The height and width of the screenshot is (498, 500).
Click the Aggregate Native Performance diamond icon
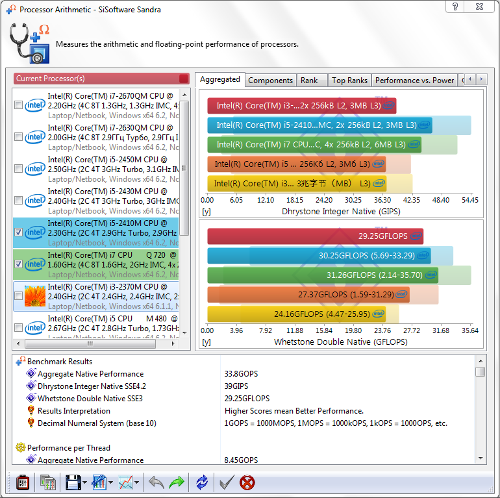(x=31, y=373)
